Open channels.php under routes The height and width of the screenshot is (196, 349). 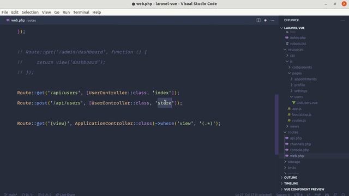coord(300,144)
